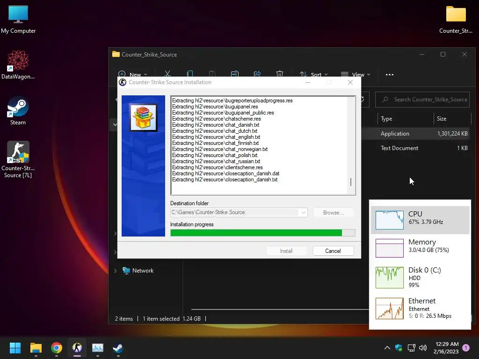Image resolution: width=479 pixels, height=359 pixels.
Task: Open My Computer desktop icon
Action: 18,20
